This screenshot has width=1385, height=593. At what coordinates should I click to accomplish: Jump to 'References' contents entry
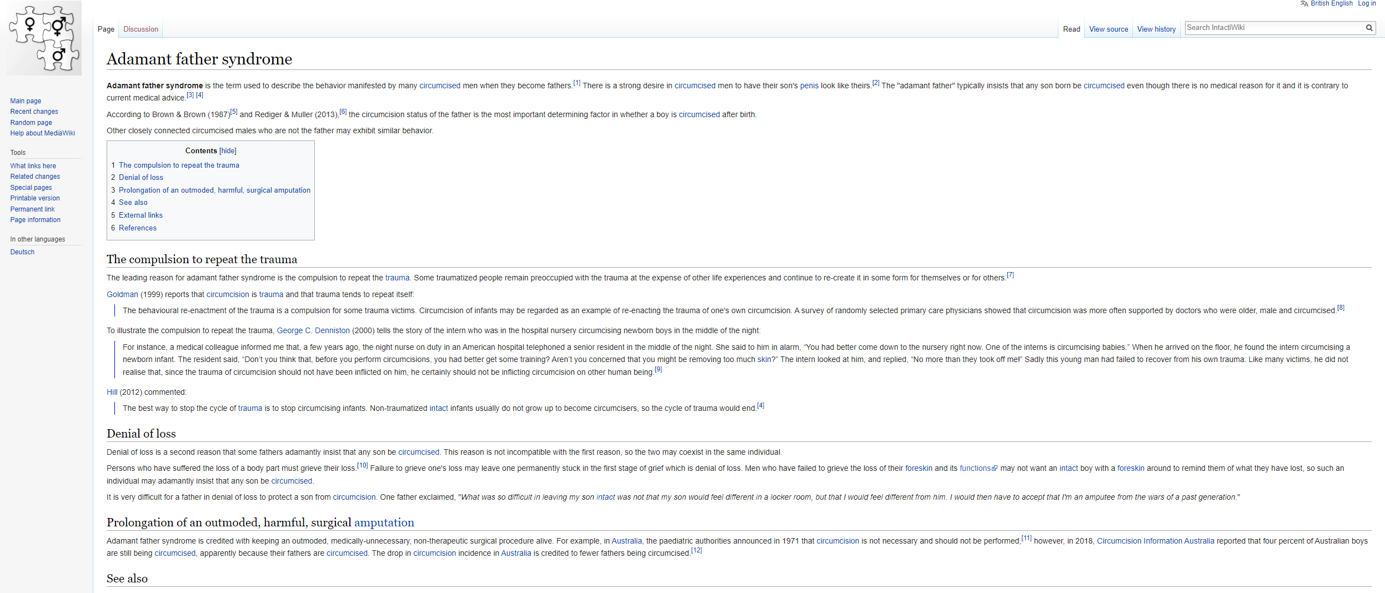[x=138, y=228]
